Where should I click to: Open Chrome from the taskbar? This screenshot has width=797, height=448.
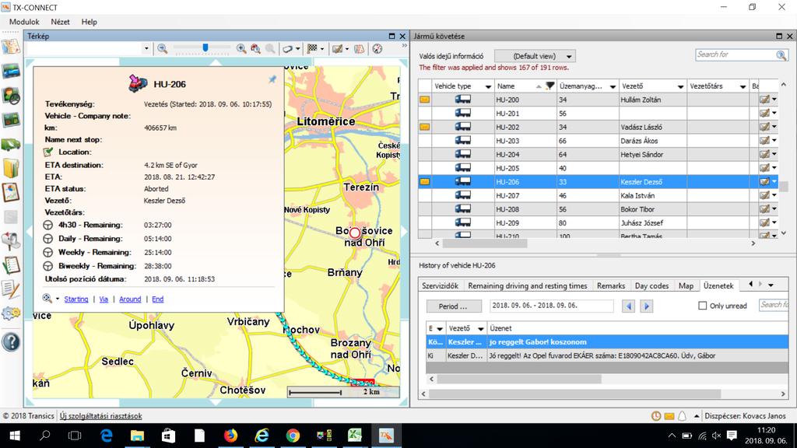(293, 436)
